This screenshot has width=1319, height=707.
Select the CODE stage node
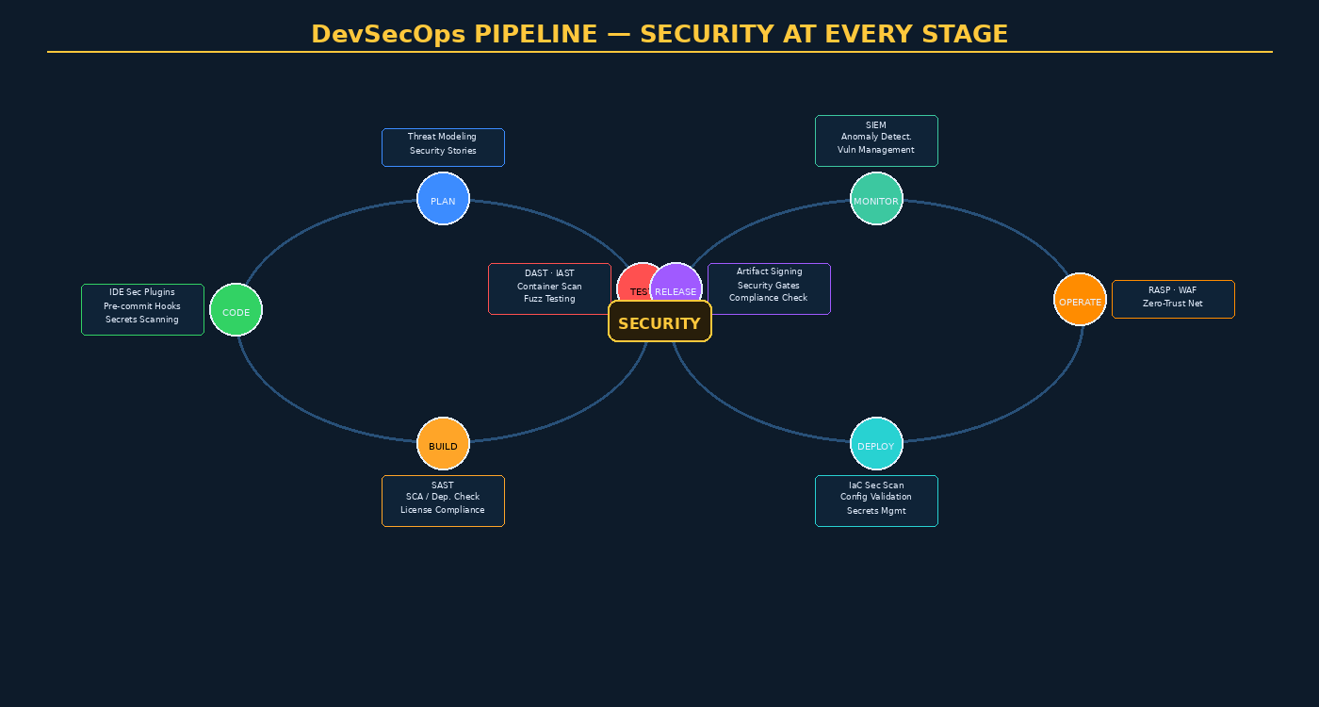pos(236,309)
